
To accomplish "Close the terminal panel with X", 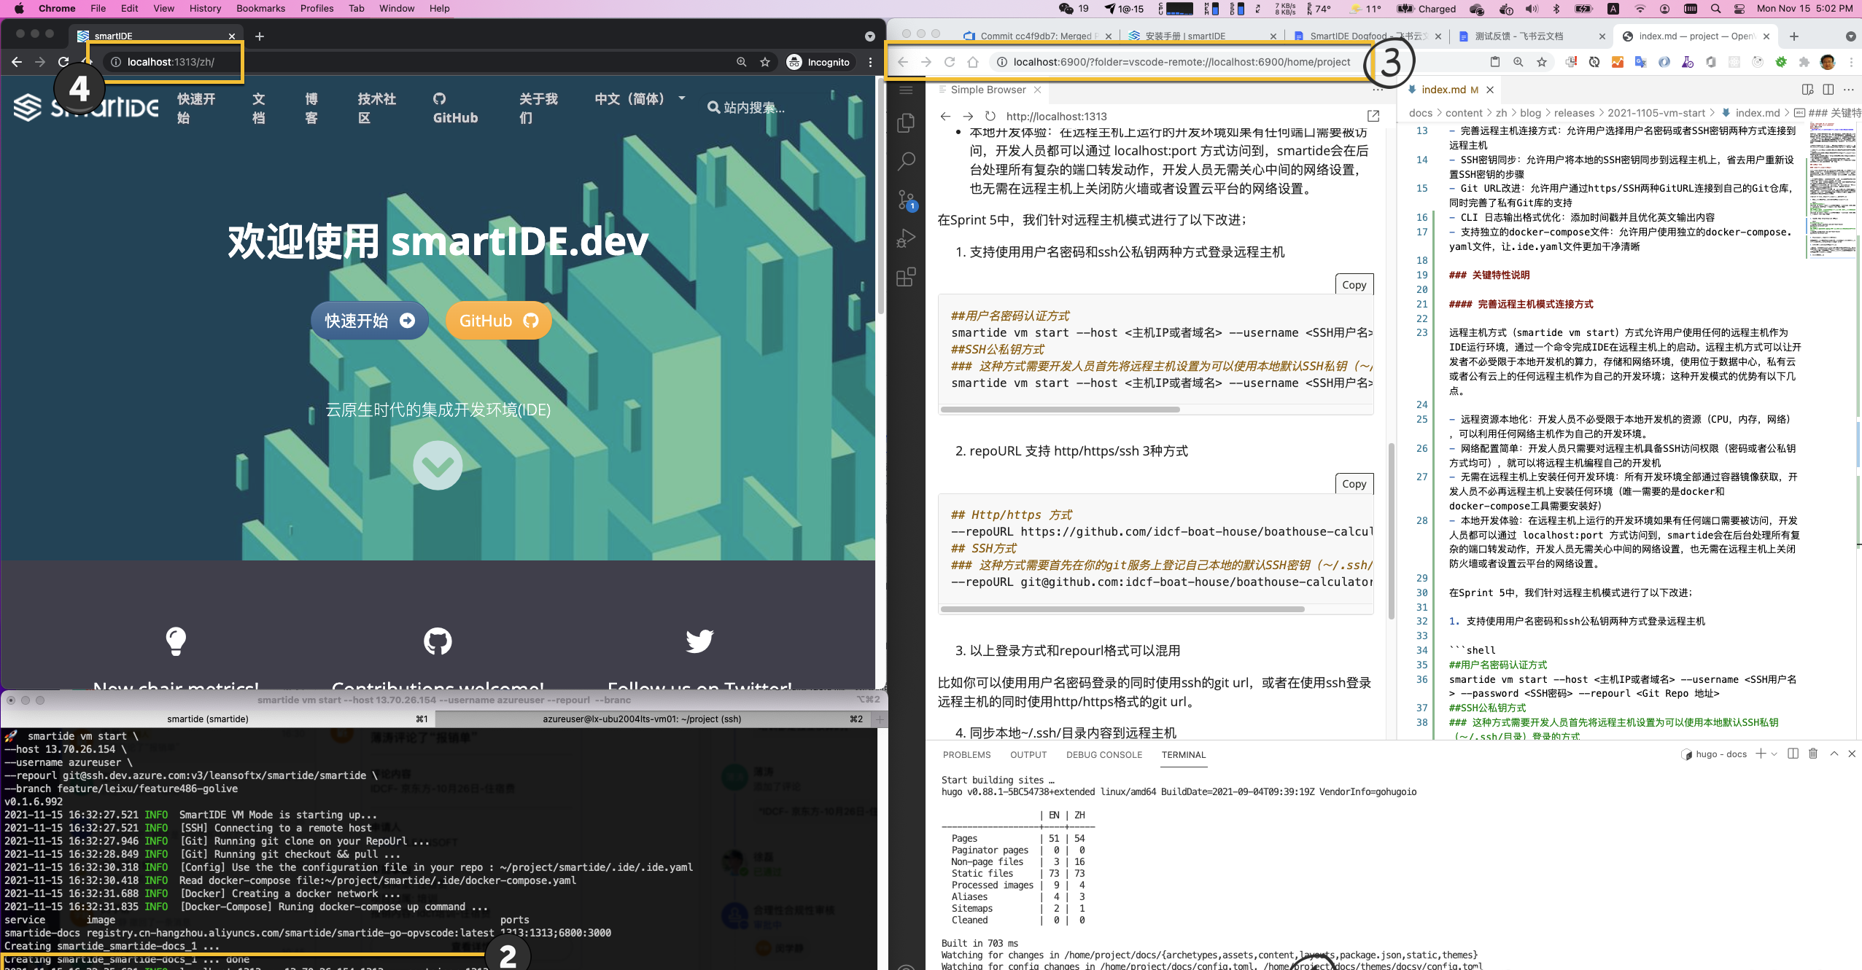I will 1852,754.
